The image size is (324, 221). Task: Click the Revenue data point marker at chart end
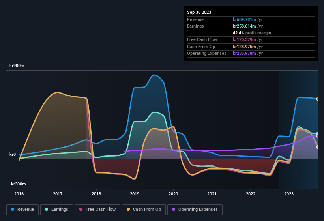[317, 99]
